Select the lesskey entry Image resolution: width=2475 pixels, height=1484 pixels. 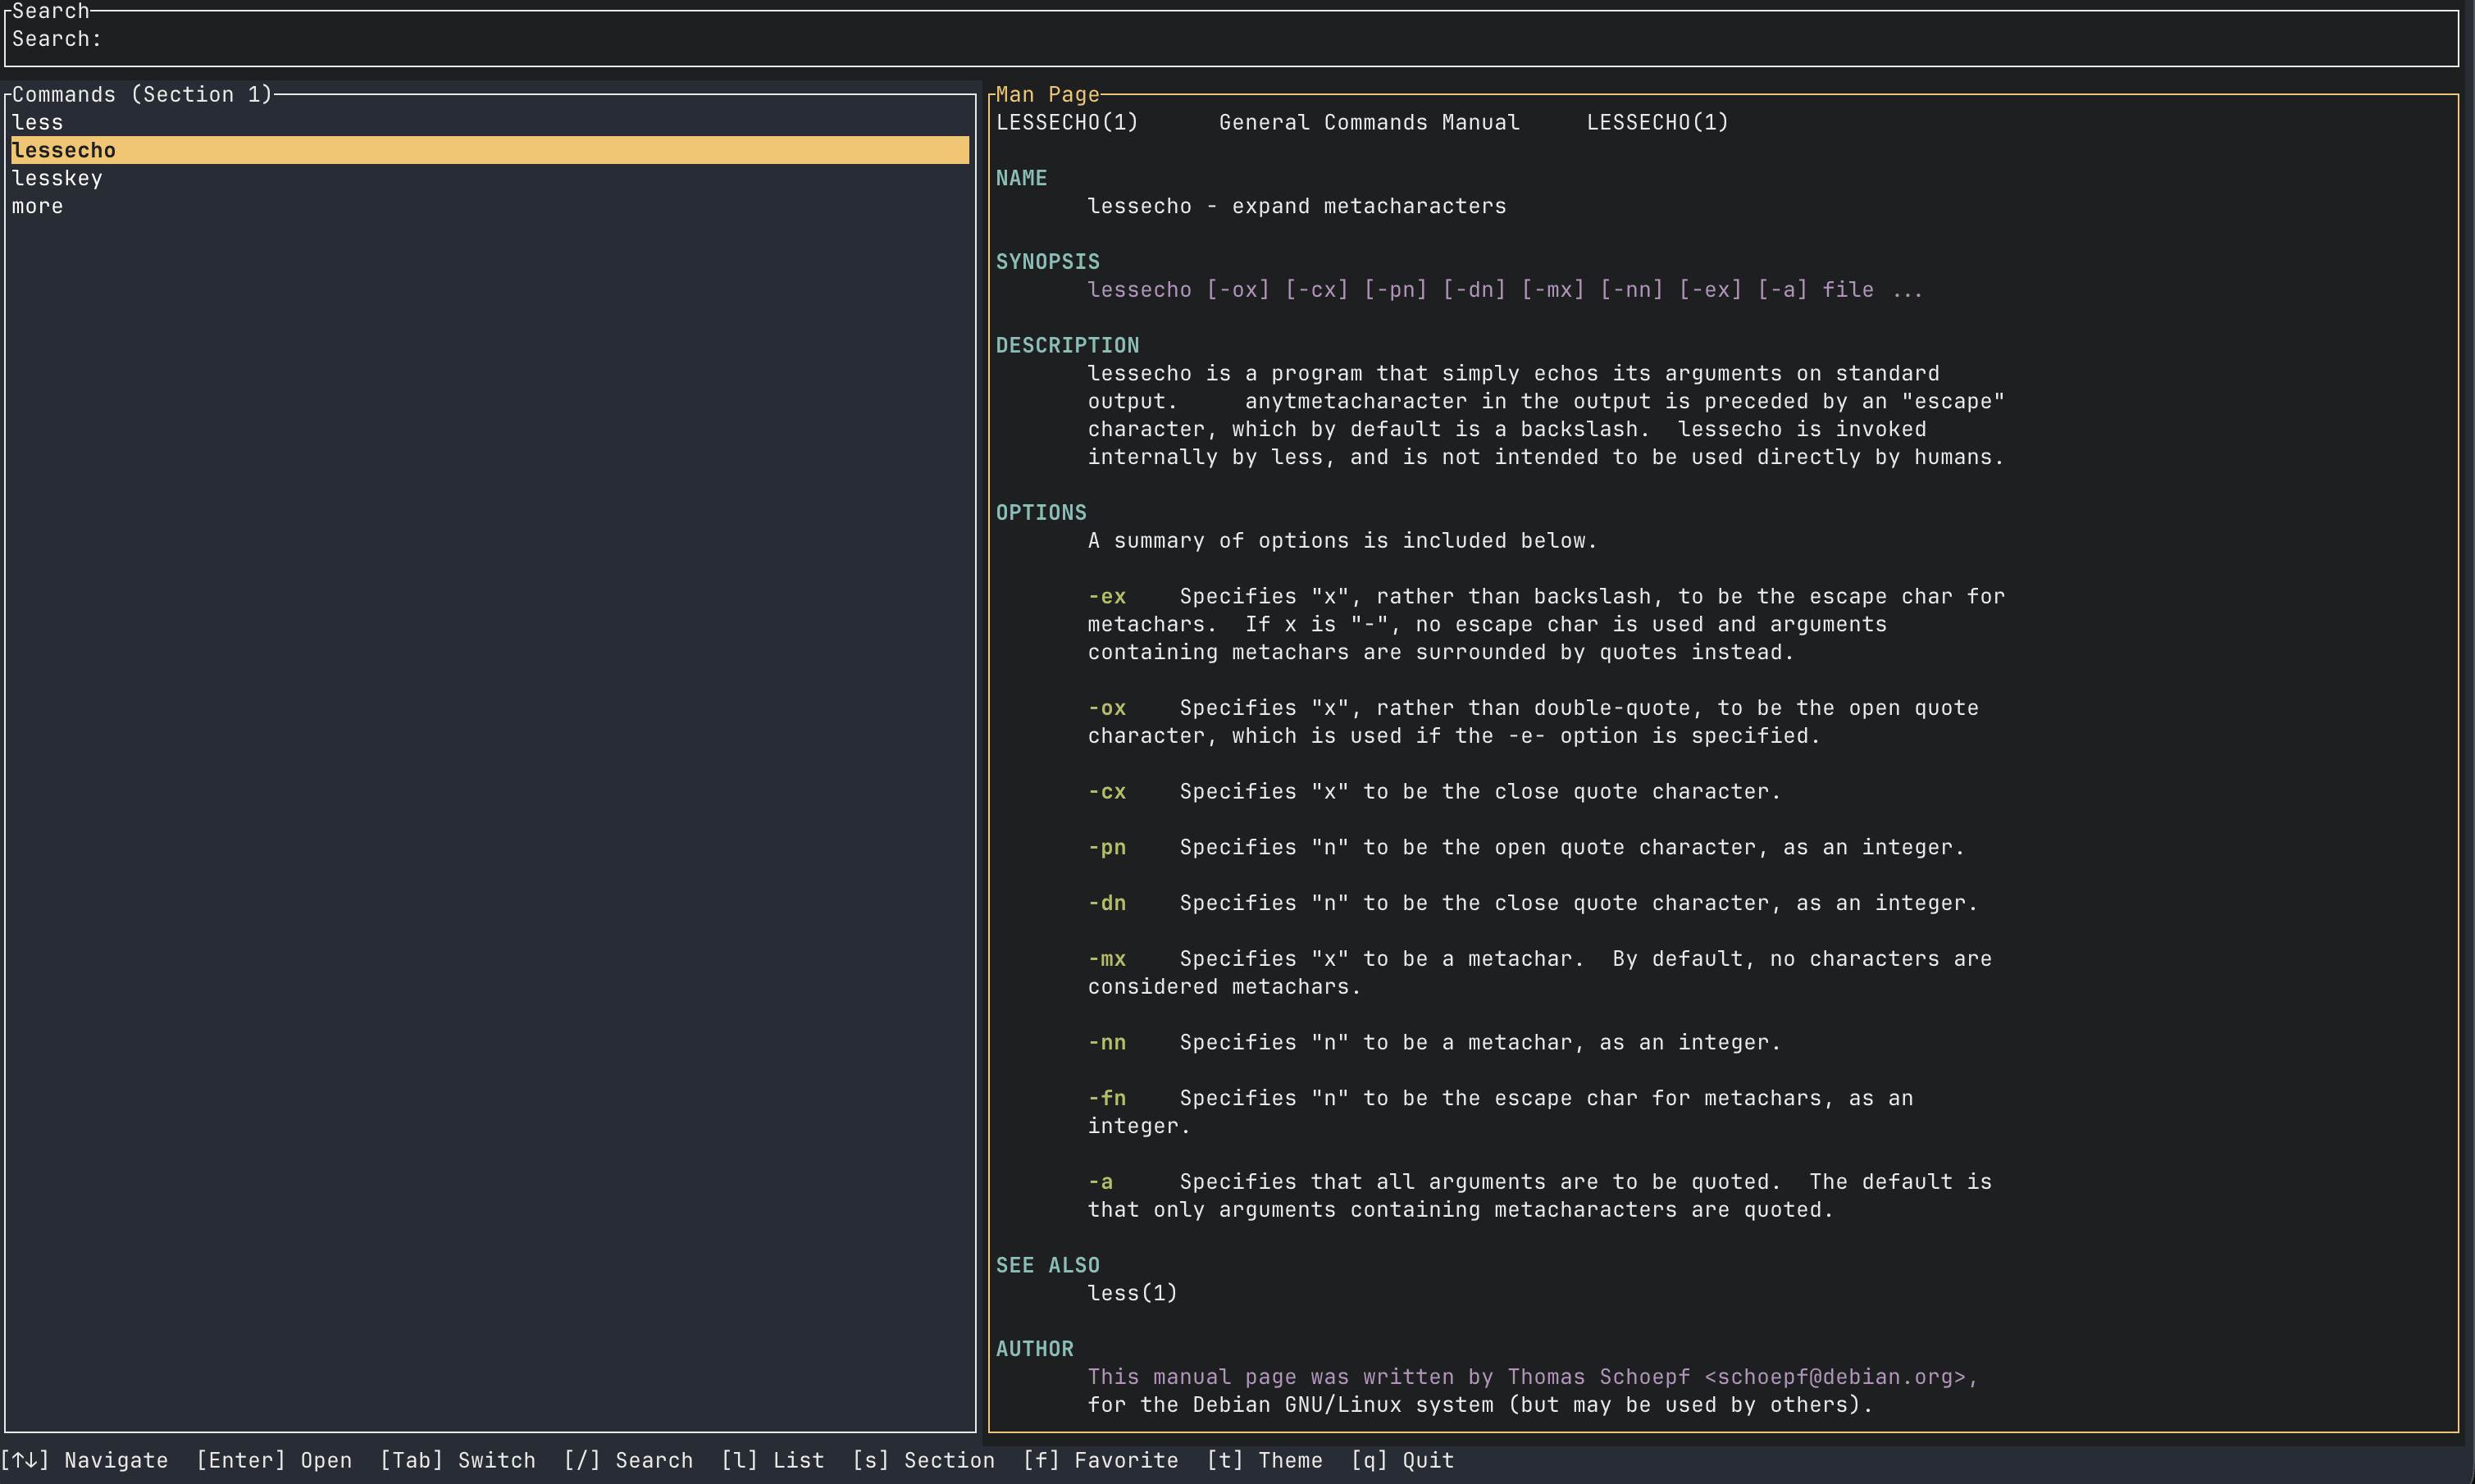57,177
